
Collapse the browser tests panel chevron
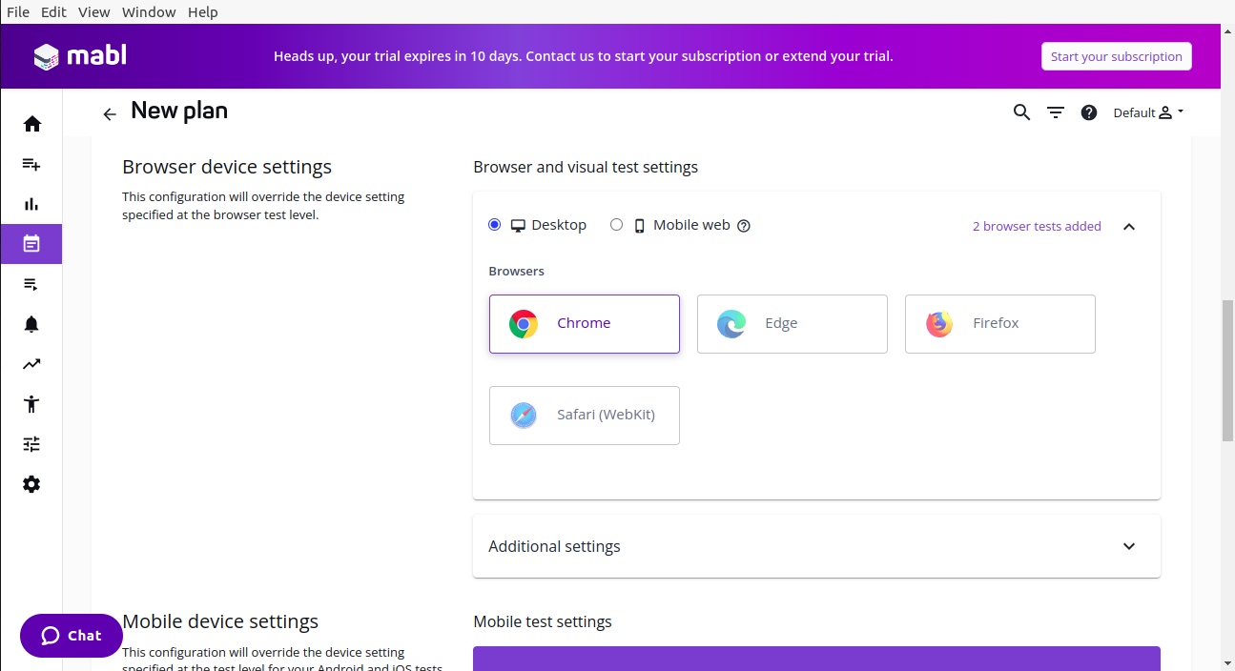click(1129, 227)
